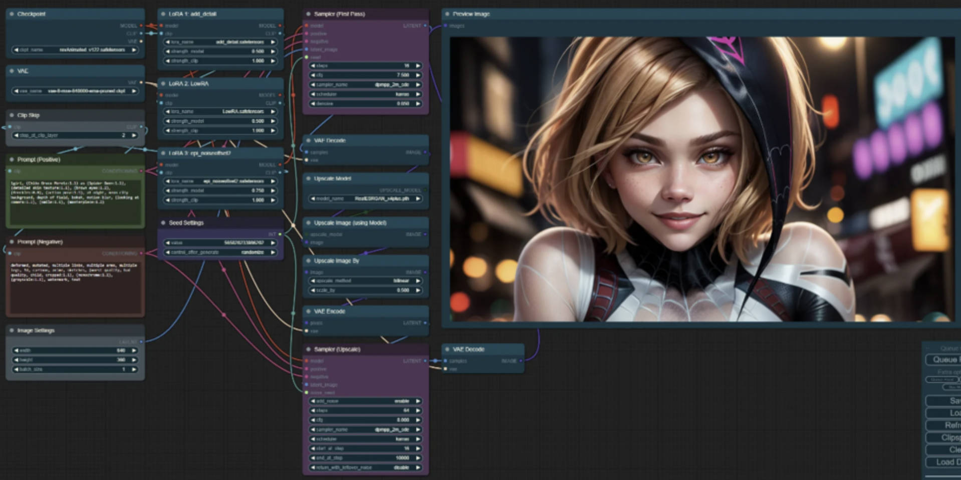Open the vae_name selector in VAE node
Screen dimensions: 961x480
pos(75,91)
